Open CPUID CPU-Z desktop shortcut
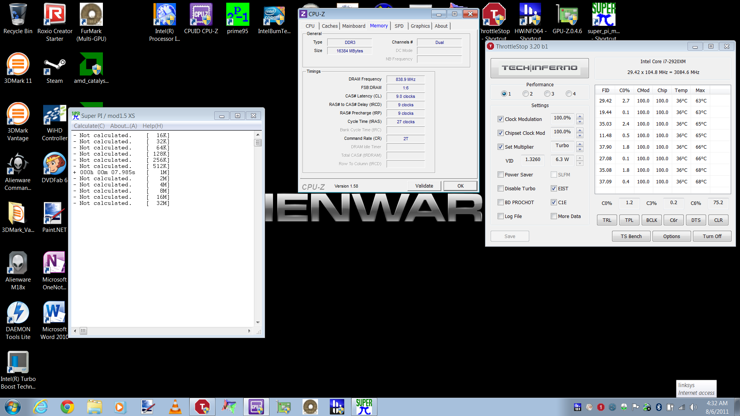Viewport: 740px width, 416px height. [201, 18]
